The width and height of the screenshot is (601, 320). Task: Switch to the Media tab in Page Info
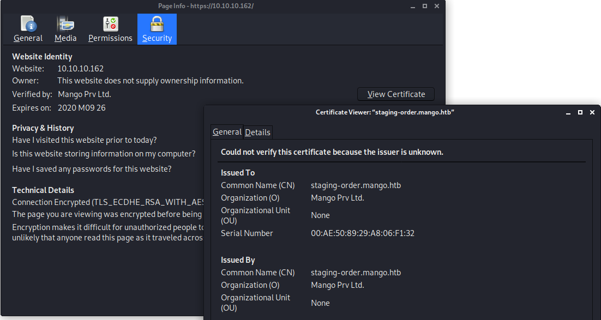(x=65, y=29)
